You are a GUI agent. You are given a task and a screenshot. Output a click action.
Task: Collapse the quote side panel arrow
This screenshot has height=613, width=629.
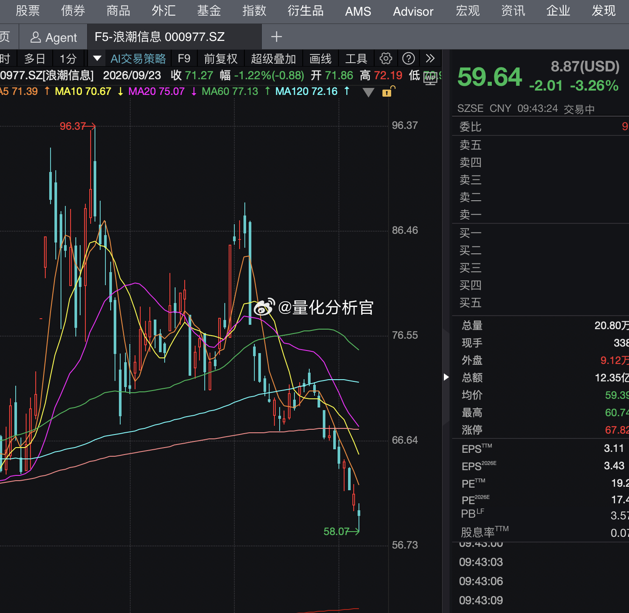pos(446,377)
